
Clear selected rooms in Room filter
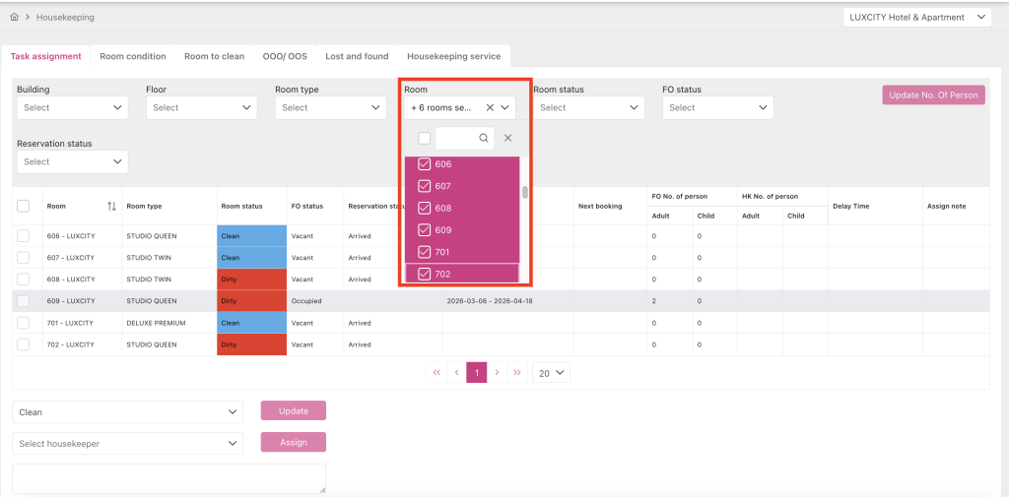pyautogui.click(x=490, y=108)
